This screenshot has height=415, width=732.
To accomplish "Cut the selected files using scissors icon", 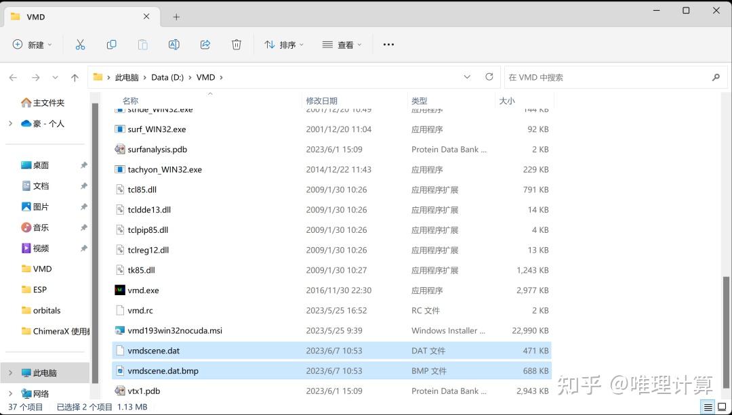I will tap(80, 44).
